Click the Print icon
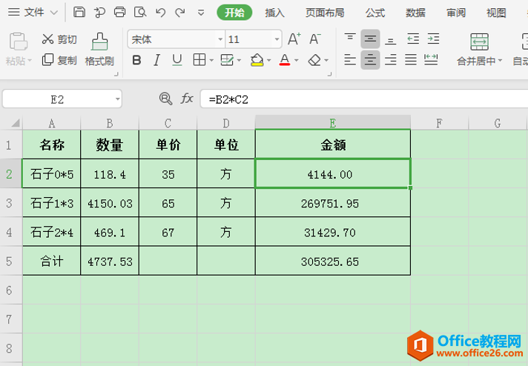Screen dimensions: 528x366 (x=119, y=13)
